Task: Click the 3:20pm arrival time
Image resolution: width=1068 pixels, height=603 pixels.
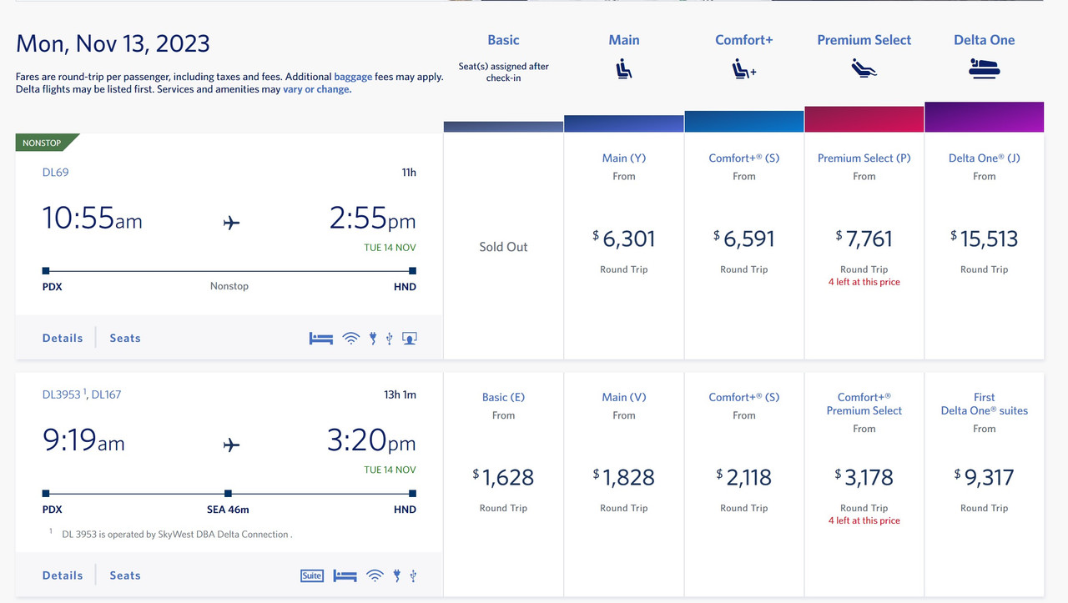Action: (371, 440)
